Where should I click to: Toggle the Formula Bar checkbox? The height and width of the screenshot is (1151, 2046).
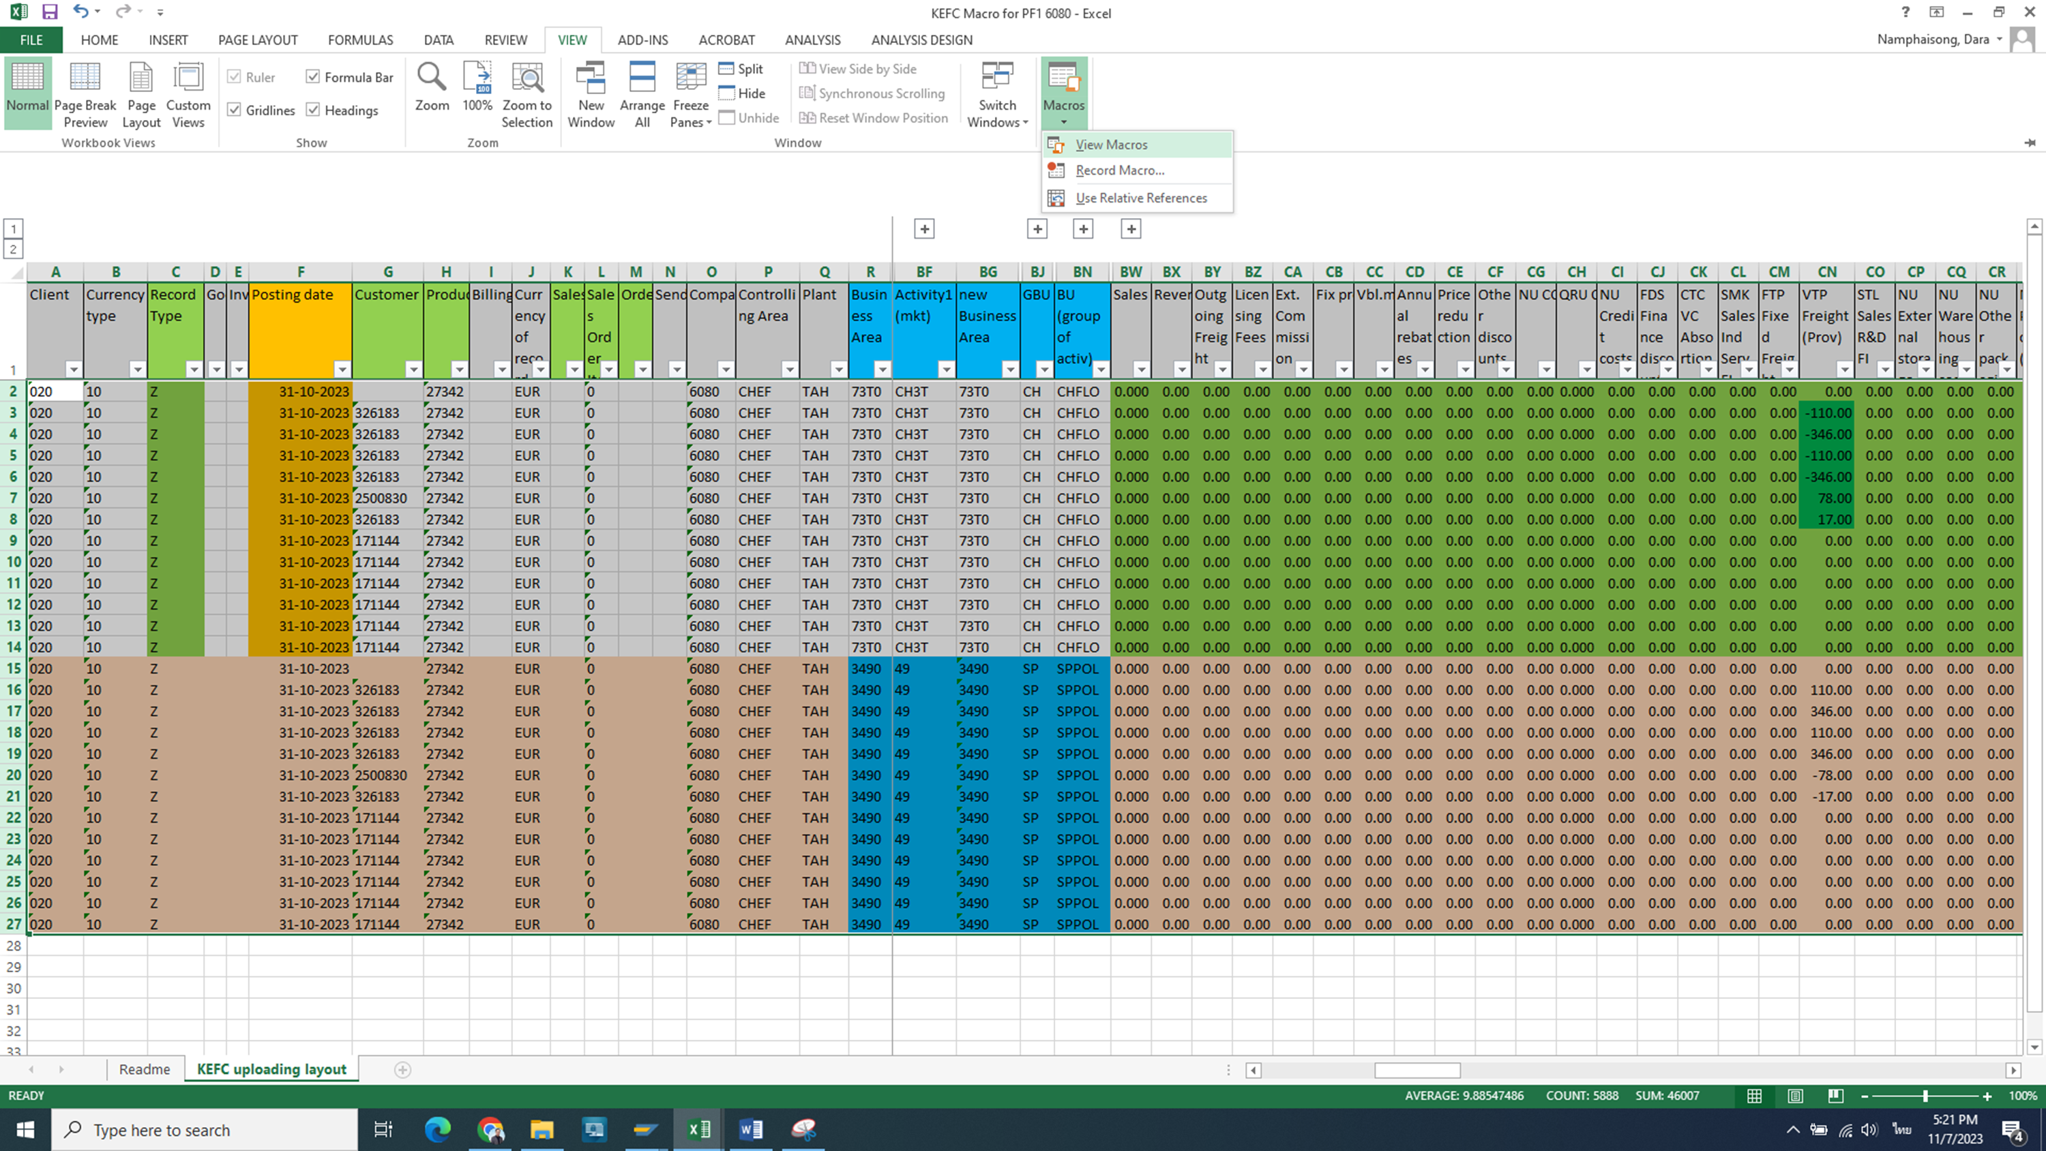click(x=313, y=76)
